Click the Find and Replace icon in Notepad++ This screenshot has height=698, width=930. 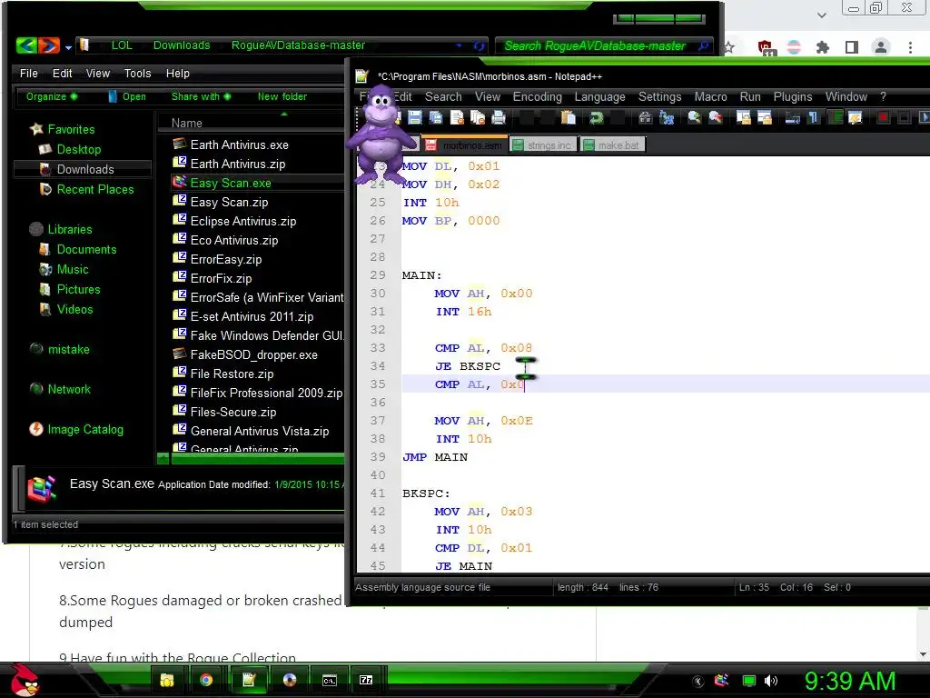point(667,117)
